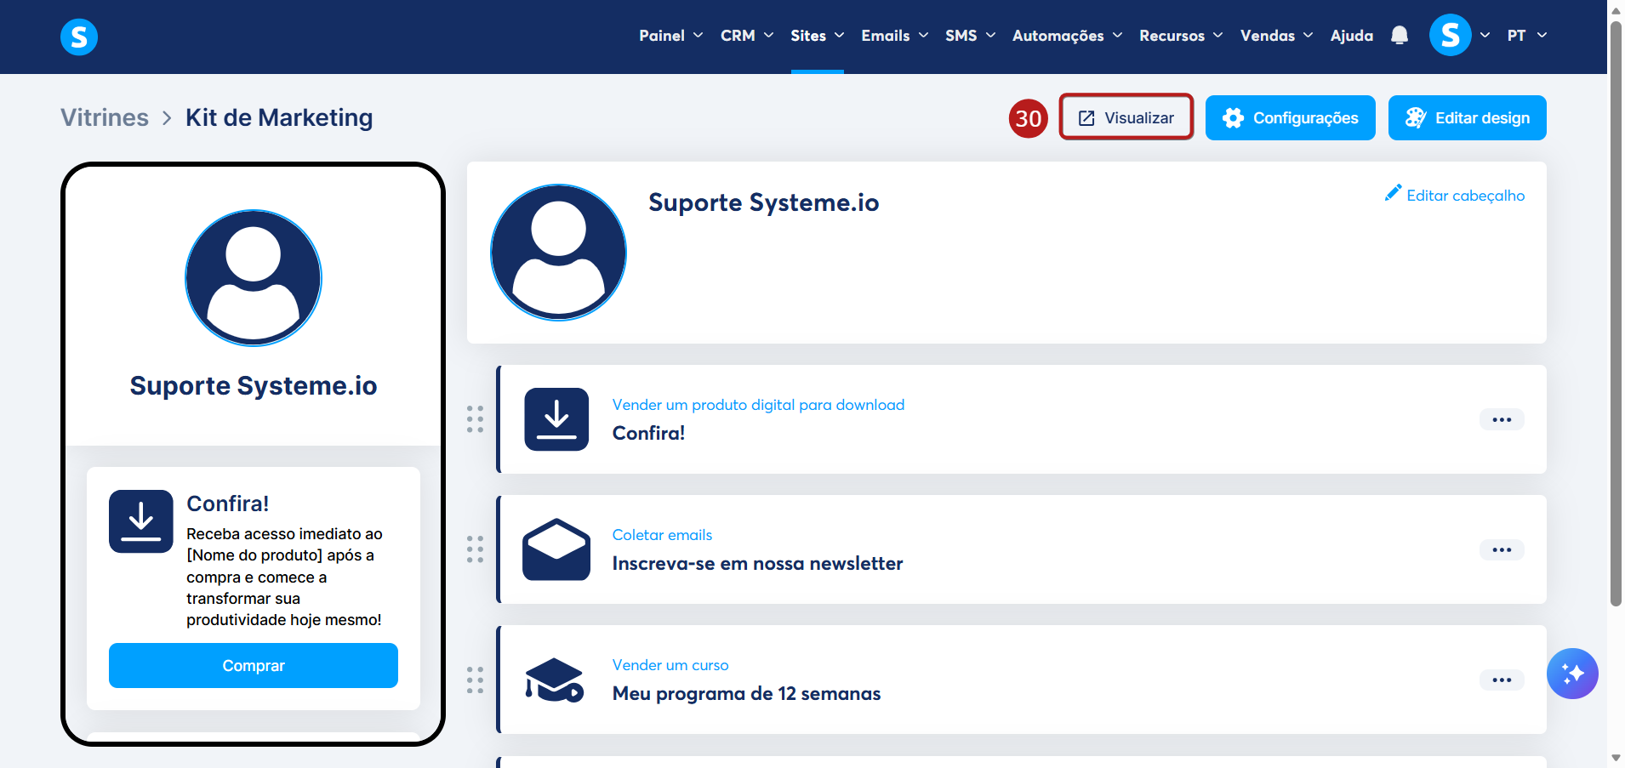Grab the drag handle for the newsletter row
This screenshot has height=768, width=1625.
(475, 549)
